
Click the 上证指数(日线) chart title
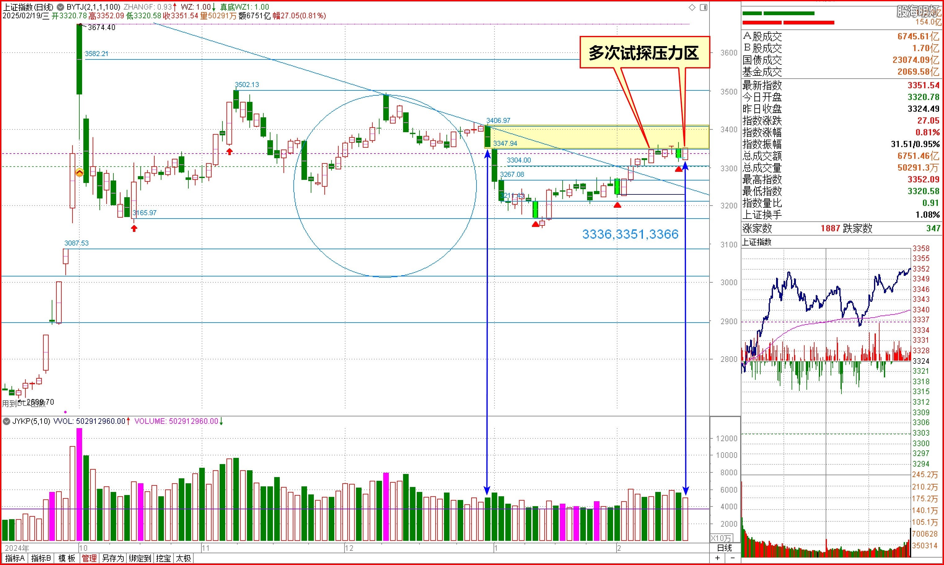[x=28, y=7]
